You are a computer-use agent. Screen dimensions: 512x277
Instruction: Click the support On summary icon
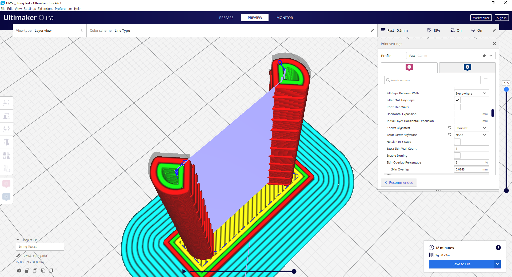(453, 30)
